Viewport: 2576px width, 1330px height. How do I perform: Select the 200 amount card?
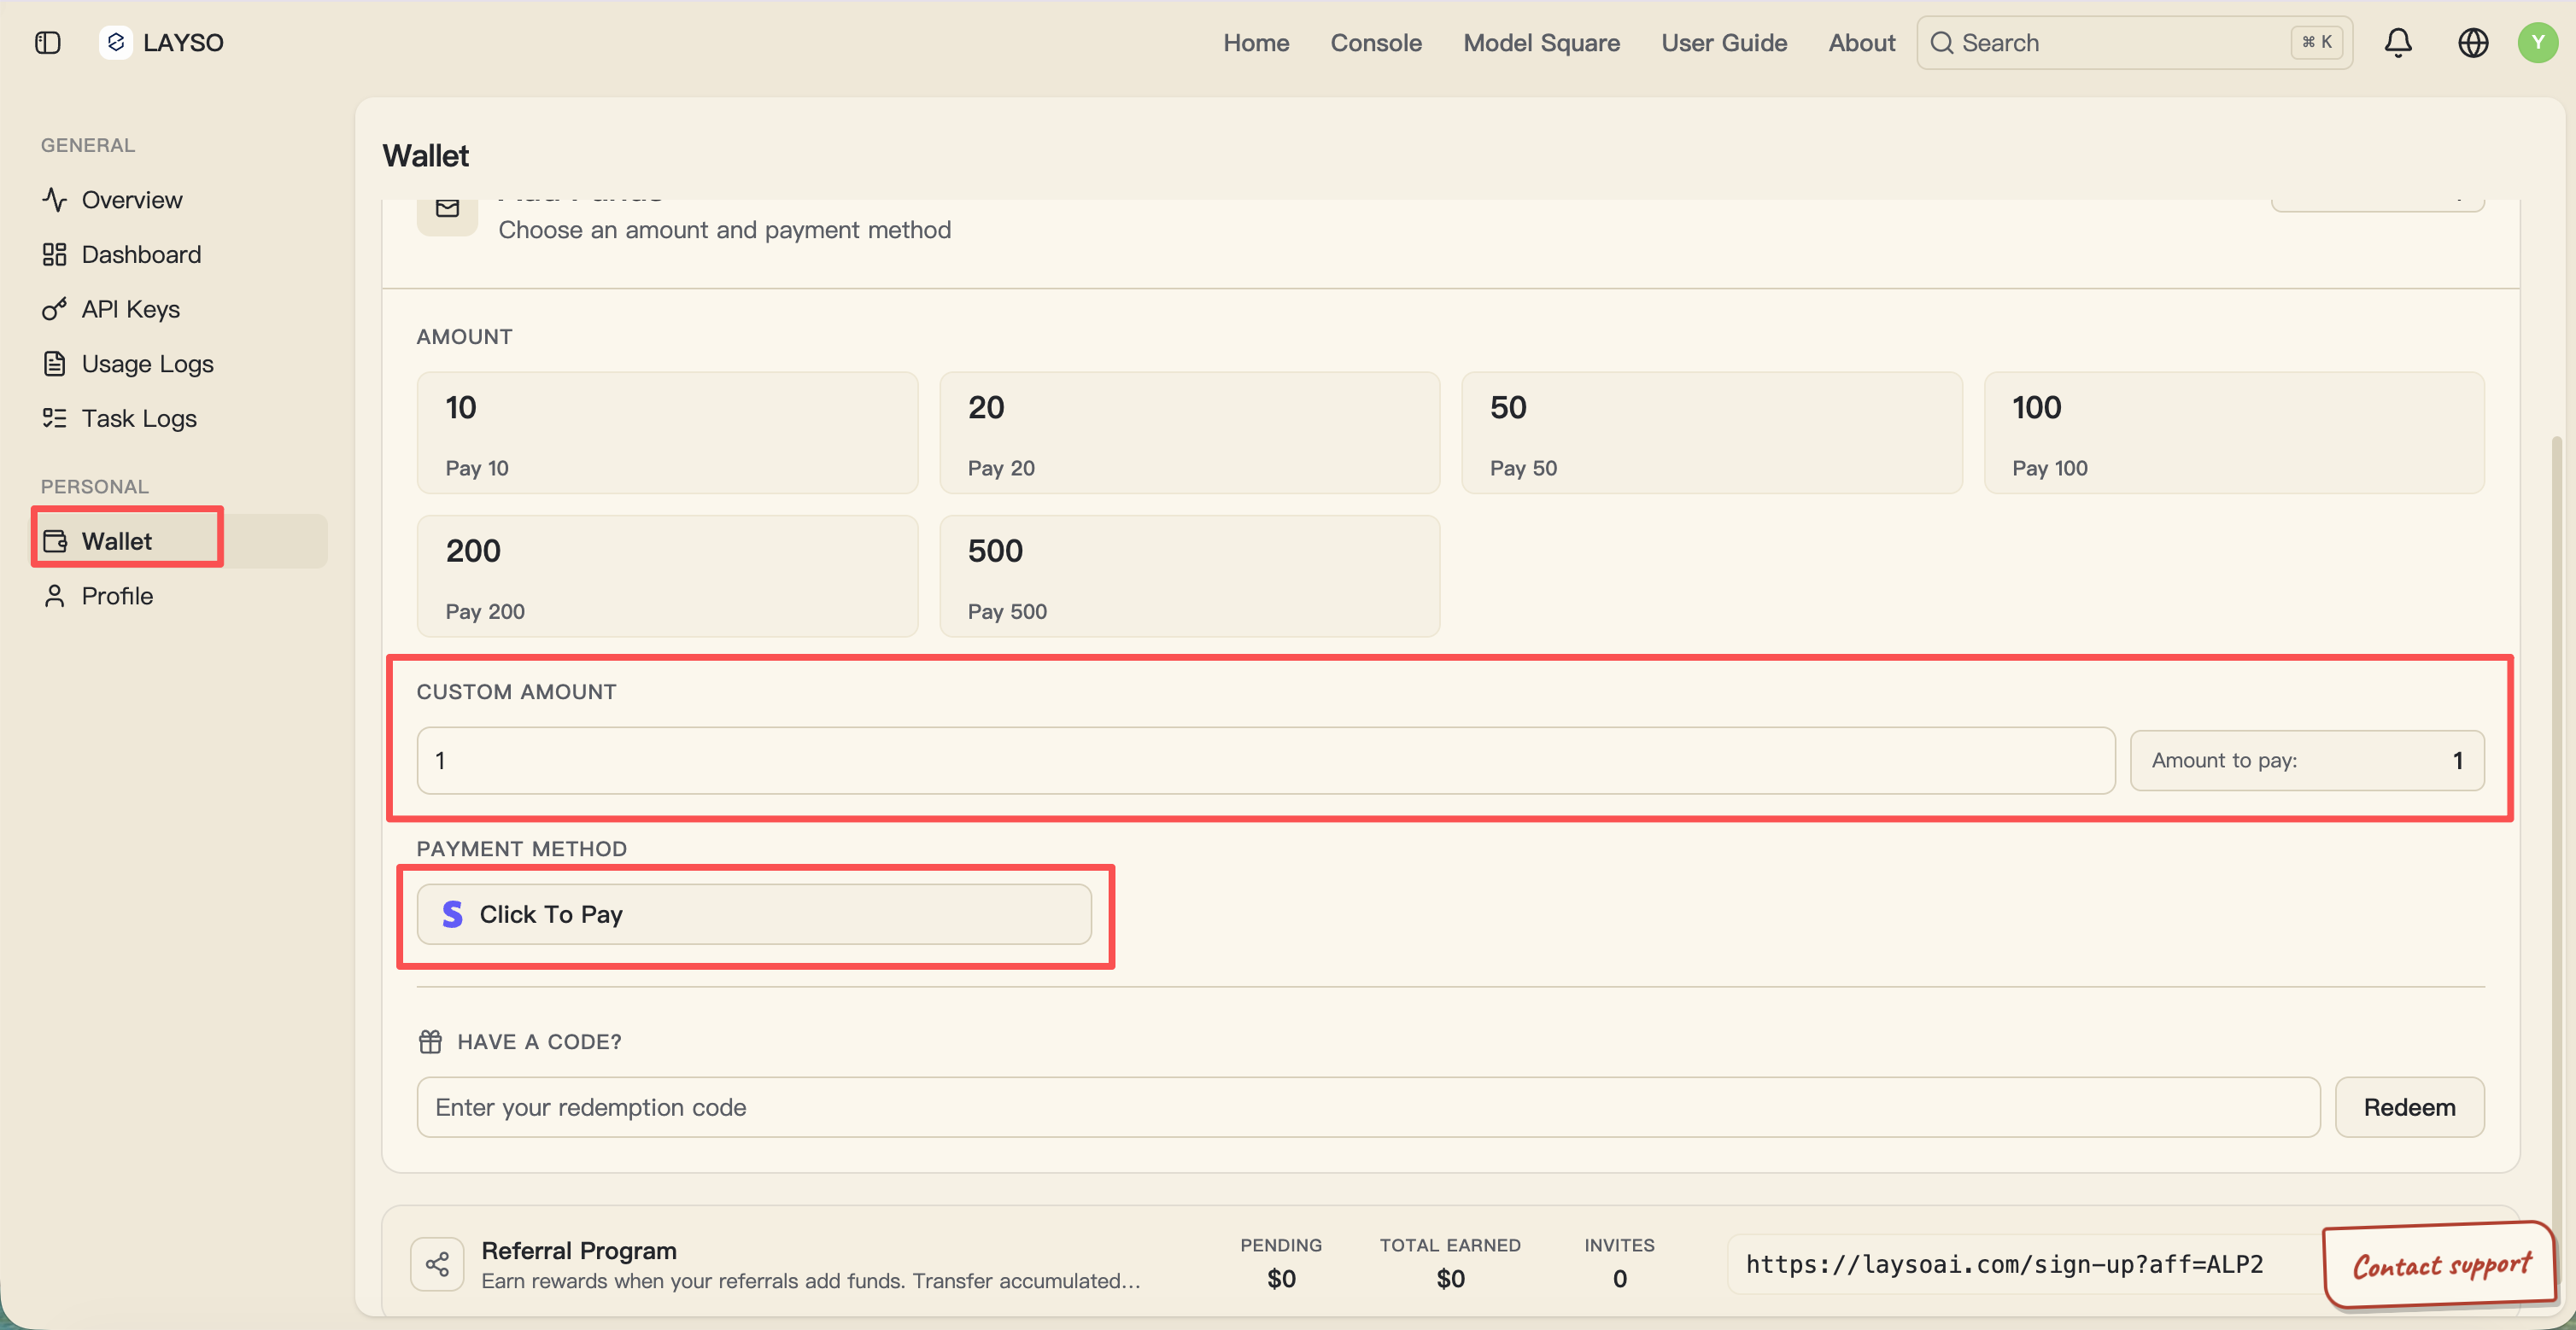(x=667, y=576)
